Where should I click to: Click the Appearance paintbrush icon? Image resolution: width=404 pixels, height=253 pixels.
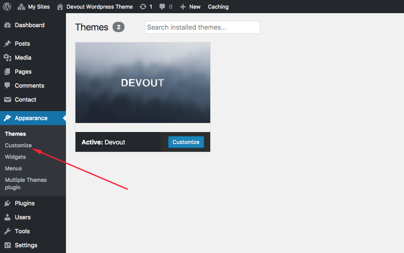(x=7, y=118)
